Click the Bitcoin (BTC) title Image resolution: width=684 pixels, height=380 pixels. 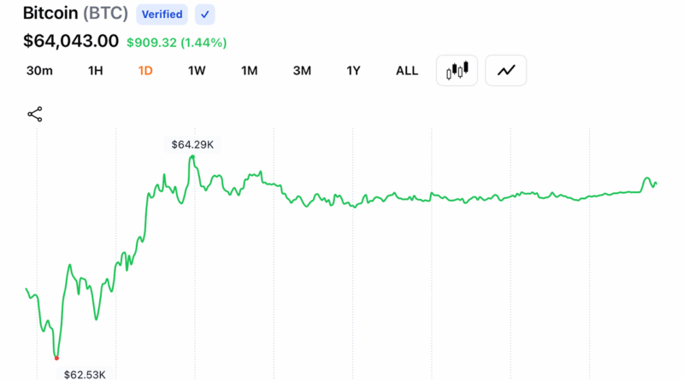[75, 14]
